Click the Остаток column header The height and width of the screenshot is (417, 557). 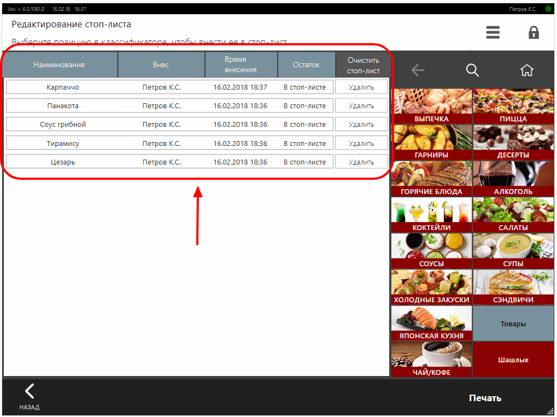tap(306, 64)
